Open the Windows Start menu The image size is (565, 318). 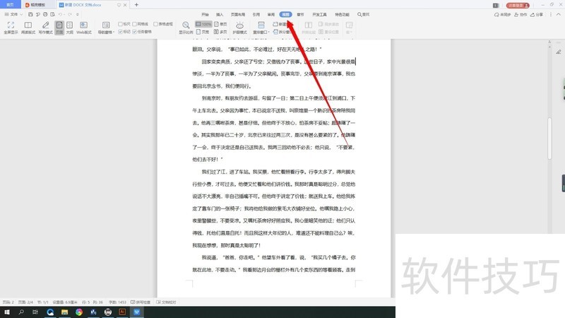[x=7, y=312]
